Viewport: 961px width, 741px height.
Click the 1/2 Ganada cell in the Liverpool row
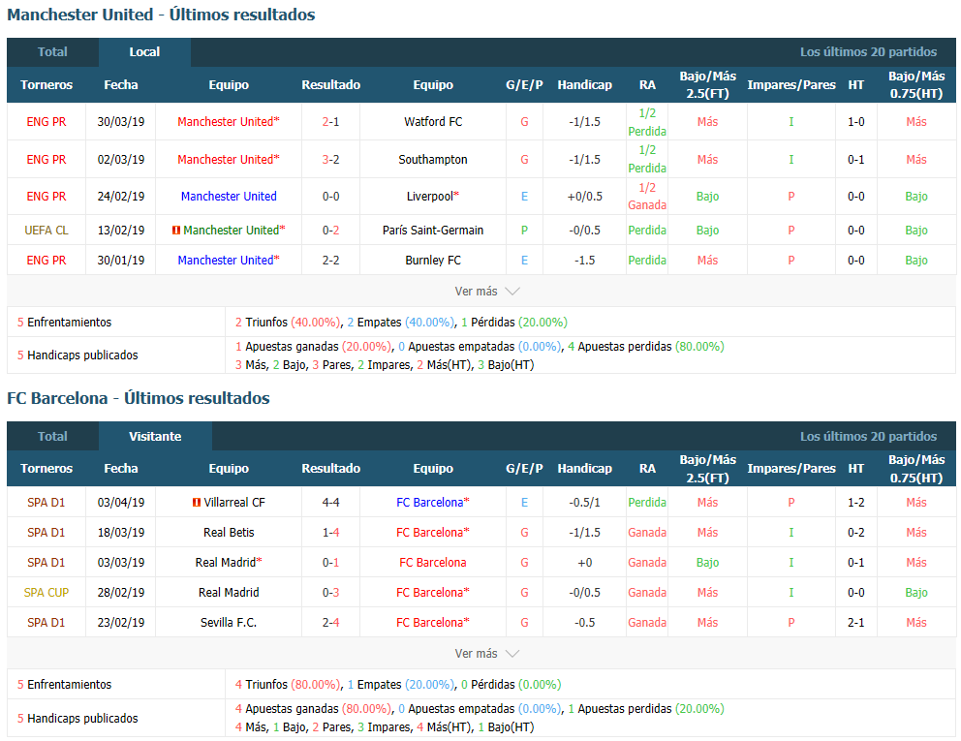[647, 196]
